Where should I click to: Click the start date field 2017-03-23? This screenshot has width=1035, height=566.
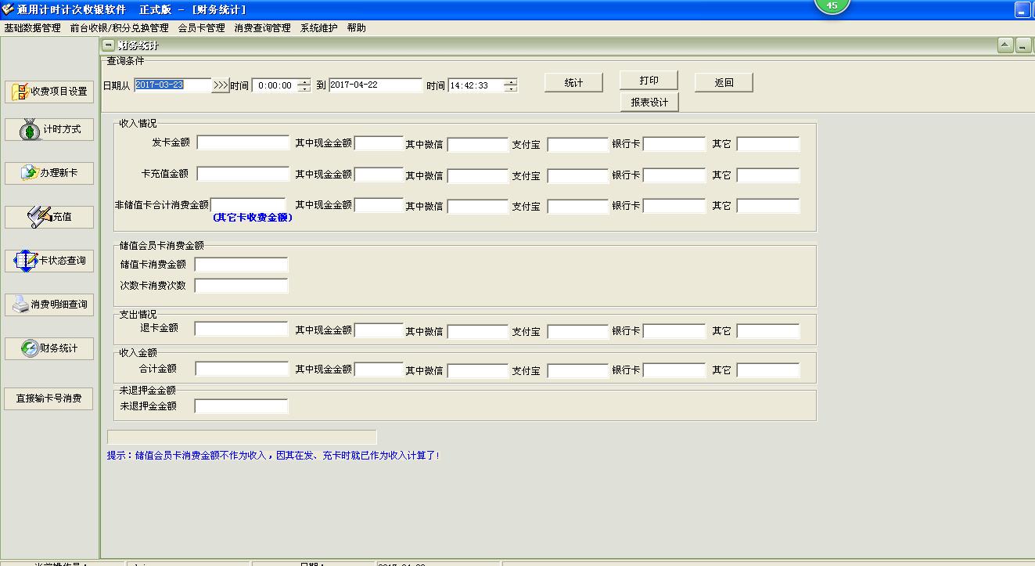tap(172, 85)
